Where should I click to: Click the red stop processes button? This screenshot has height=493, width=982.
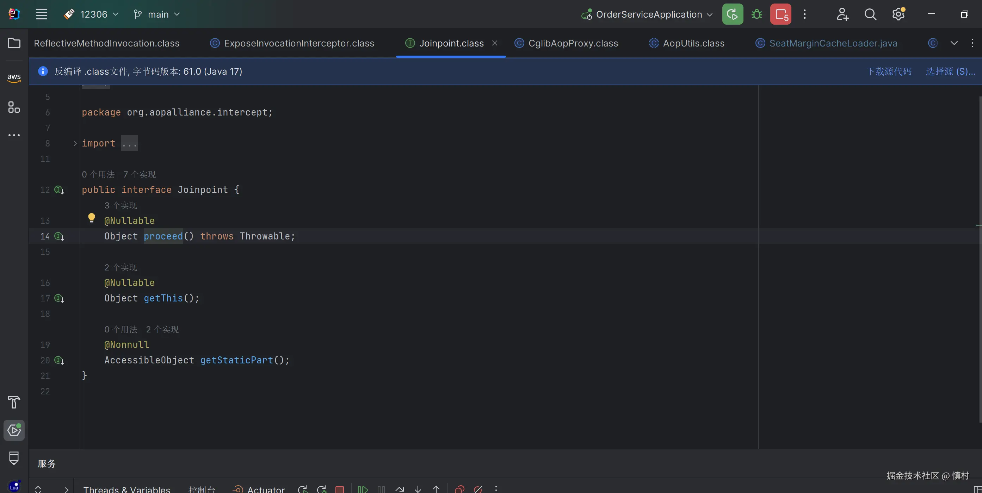(780, 14)
